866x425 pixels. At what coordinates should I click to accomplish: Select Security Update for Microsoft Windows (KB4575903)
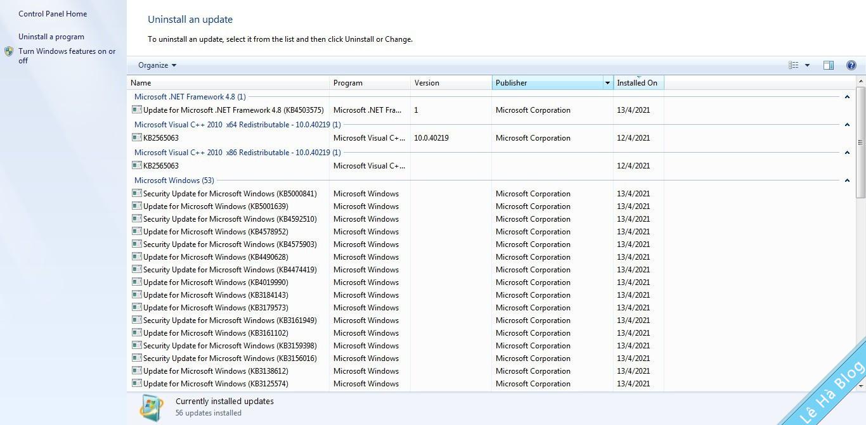230,244
